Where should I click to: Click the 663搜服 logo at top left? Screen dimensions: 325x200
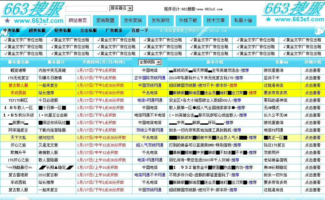[31, 9]
